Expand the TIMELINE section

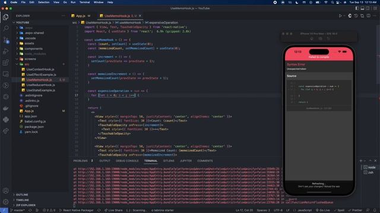coord(40,200)
